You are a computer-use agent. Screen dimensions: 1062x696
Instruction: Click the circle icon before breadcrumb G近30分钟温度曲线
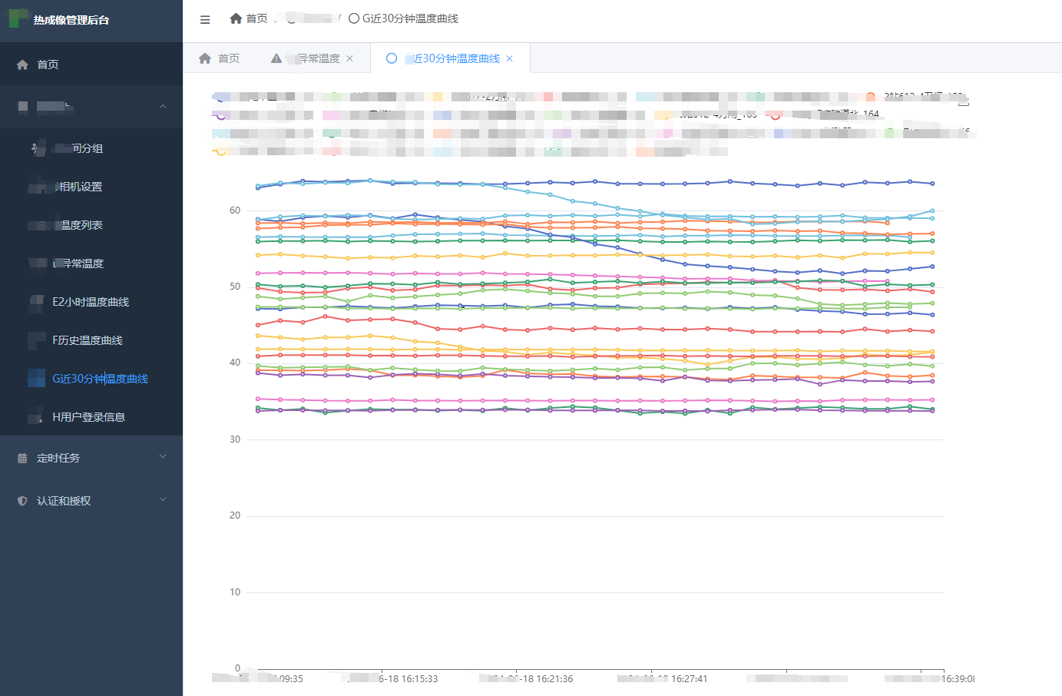[354, 18]
